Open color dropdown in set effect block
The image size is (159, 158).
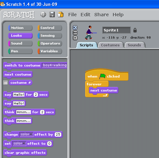[x=19, y=143]
